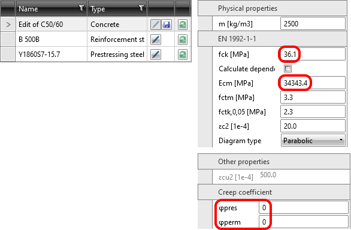Save the Edit of C50/60 material
This screenshot has height=230, width=351.
click(x=167, y=25)
